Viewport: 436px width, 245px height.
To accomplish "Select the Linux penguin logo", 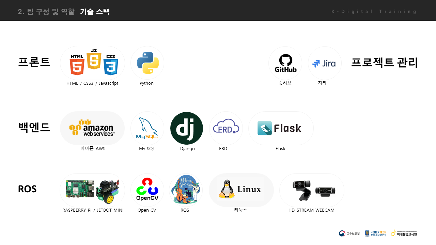I will 240,189.
